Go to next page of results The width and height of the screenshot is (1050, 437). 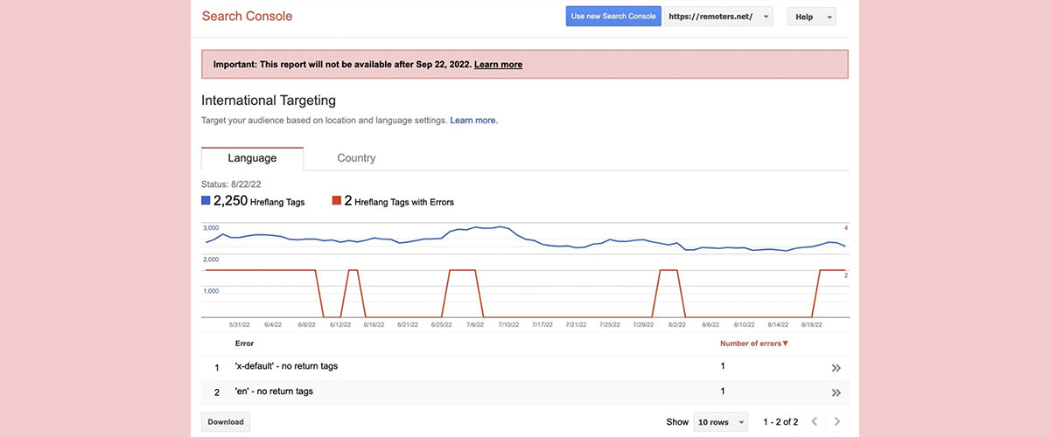click(x=837, y=422)
